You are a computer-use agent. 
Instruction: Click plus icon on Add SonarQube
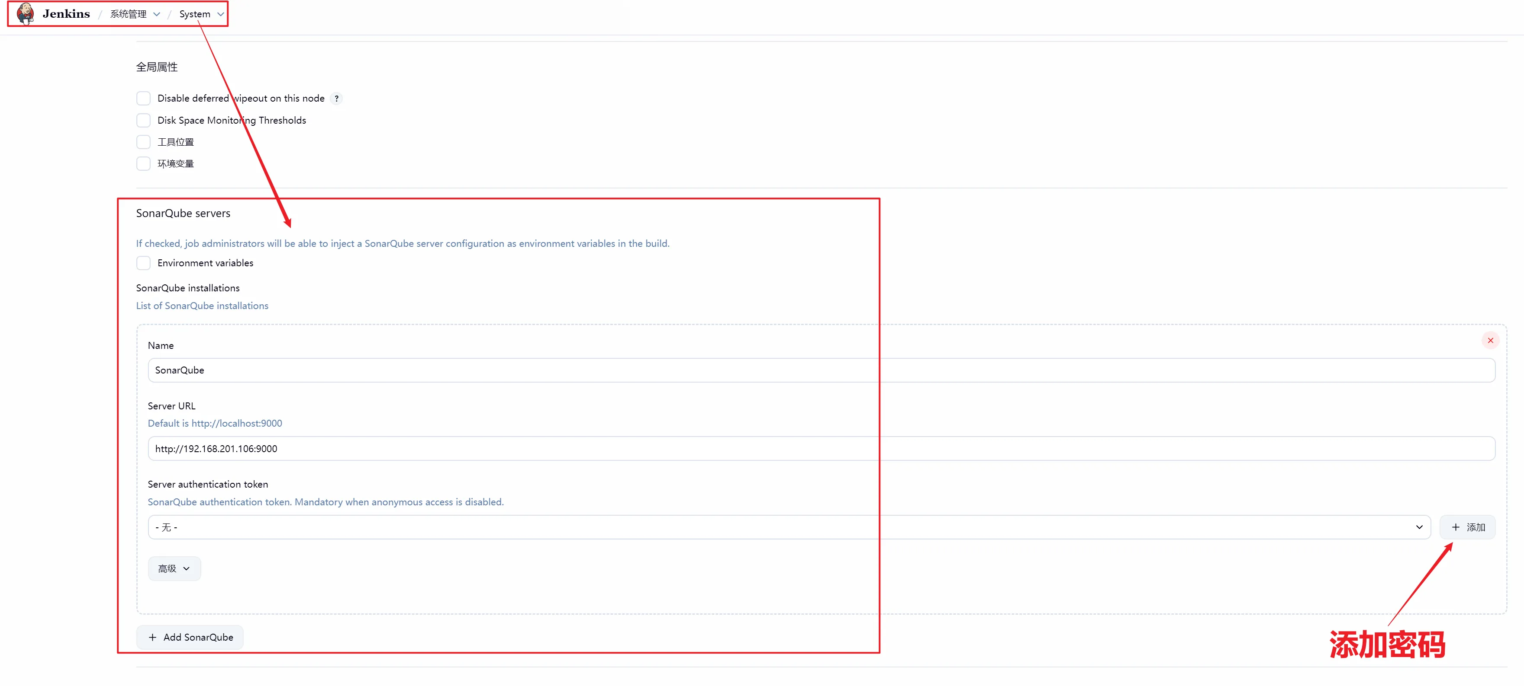[x=153, y=637]
